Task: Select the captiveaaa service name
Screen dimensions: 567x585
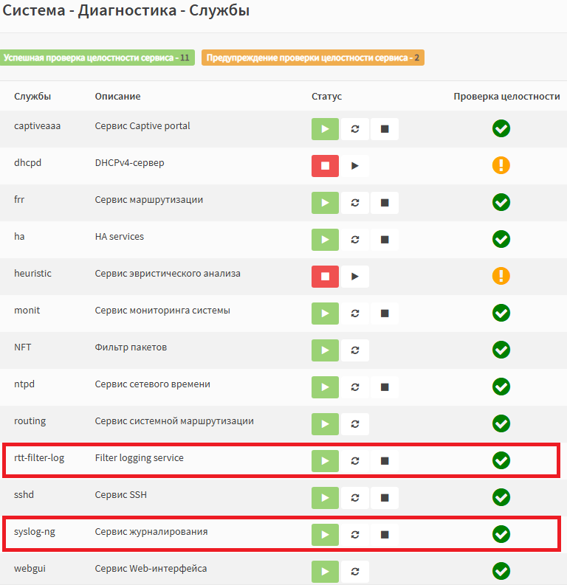Action: (38, 126)
